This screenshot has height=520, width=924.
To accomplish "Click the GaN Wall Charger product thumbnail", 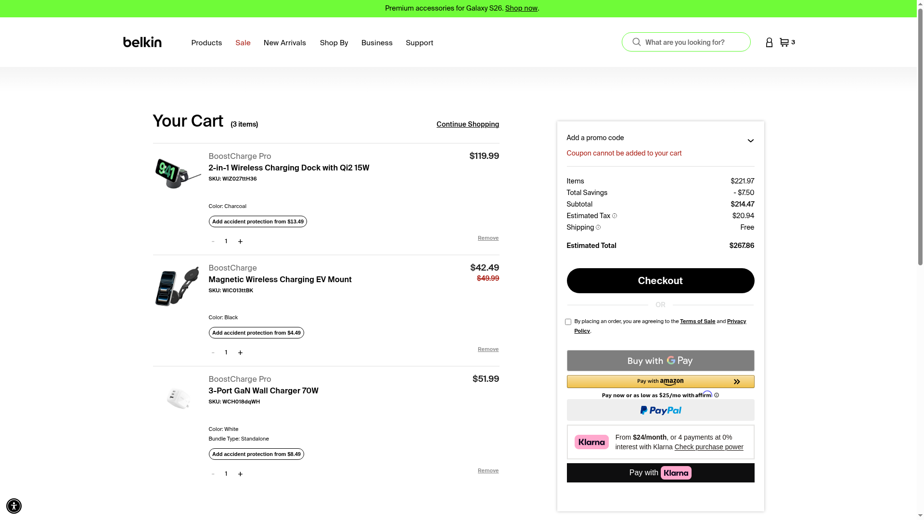I will [x=179, y=398].
